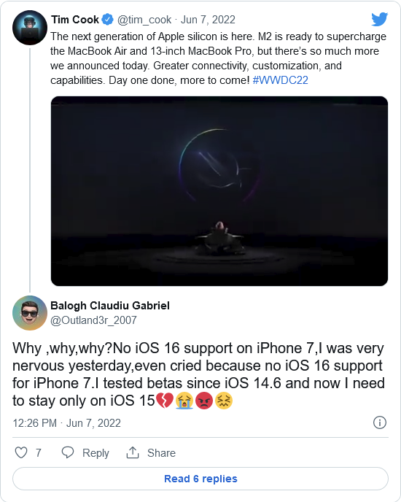Open the tweet info circle icon
Viewport: 401px width, 502px height.
click(380, 422)
